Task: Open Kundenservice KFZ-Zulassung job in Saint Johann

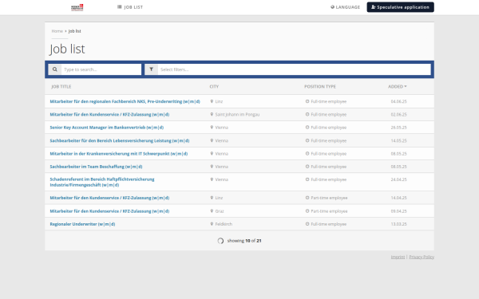Action: point(109,114)
